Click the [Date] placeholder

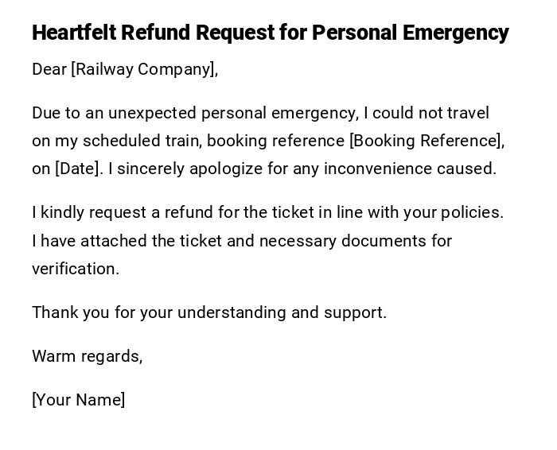pos(79,169)
